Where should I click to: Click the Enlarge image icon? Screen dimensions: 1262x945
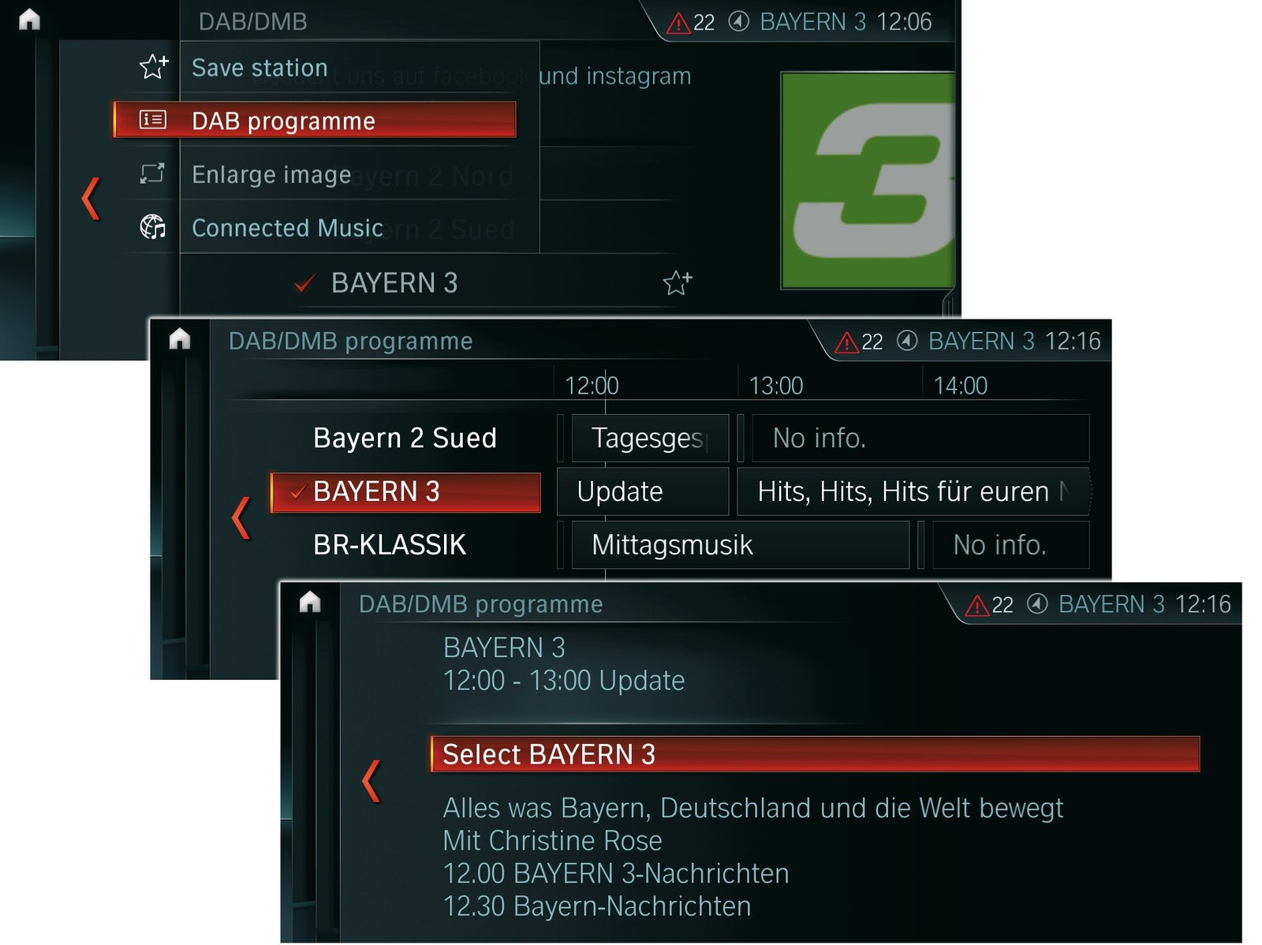point(152,173)
